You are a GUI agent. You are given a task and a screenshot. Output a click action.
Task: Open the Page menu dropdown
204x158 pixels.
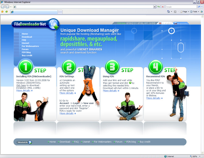tap(184, 12)
